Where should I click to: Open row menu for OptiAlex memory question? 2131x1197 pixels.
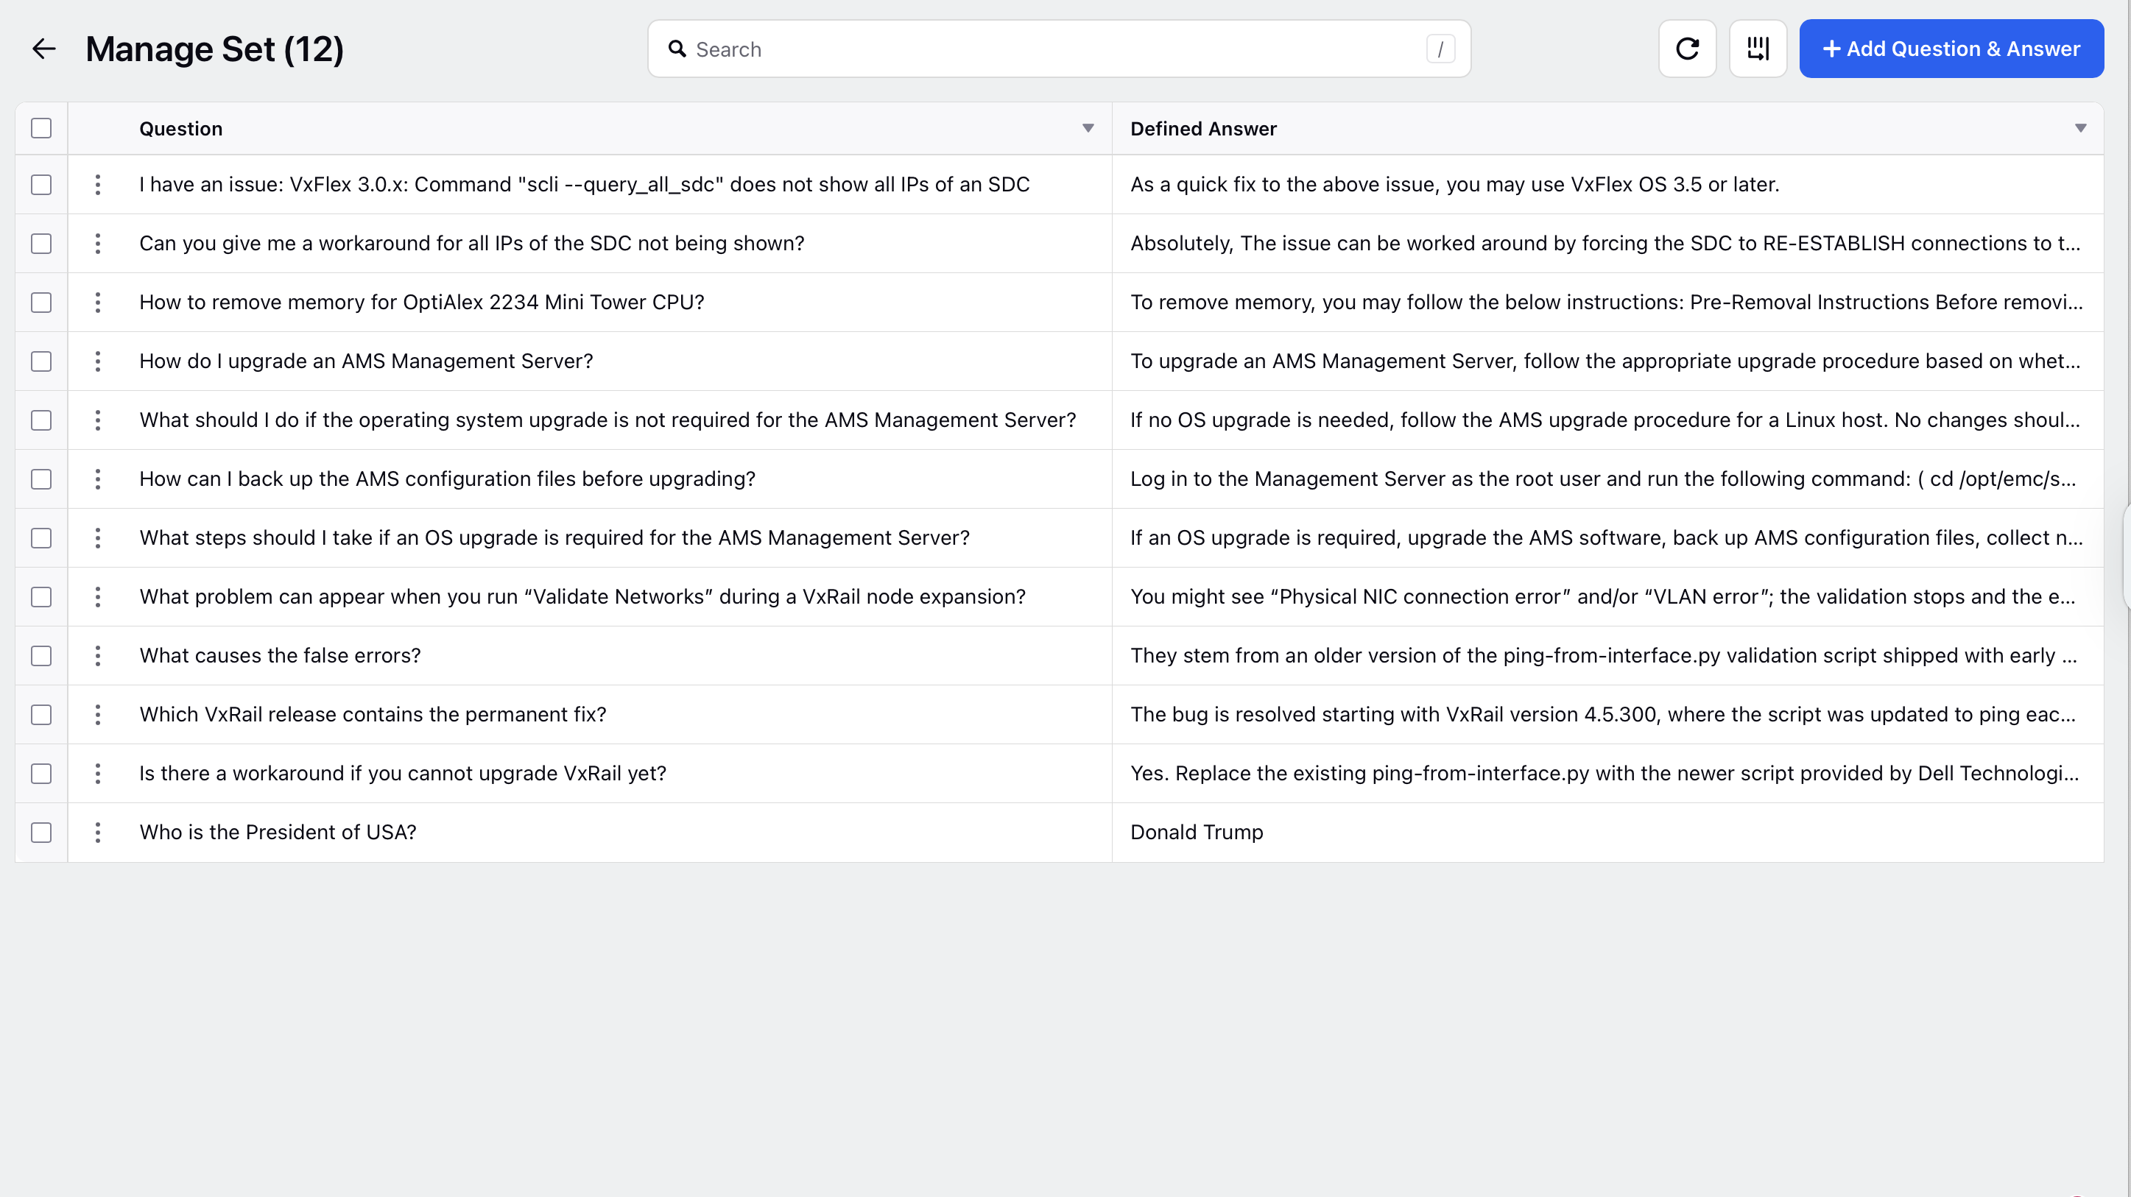(98, 302)
